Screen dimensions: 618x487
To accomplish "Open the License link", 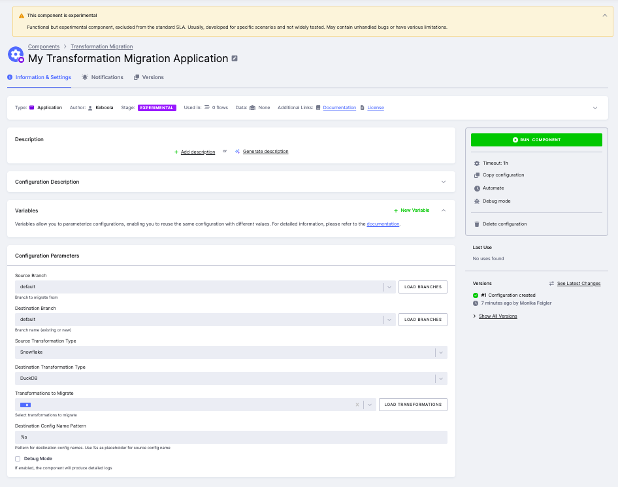I will pyautogui.click(x=376, y=108).
